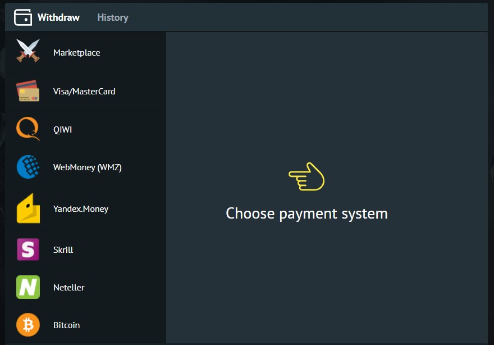This screenshot has height=345, width=494.
Task: Click the Marketplace crossed swords icon
Action: pyautogui.click(x=28, y=51)
